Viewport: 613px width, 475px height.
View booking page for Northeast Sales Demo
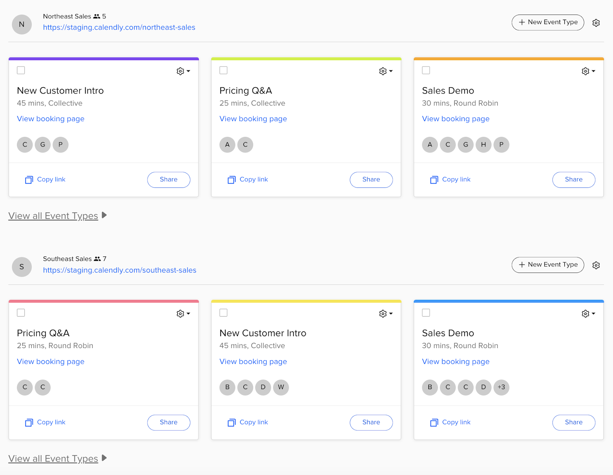click(456, 119)
